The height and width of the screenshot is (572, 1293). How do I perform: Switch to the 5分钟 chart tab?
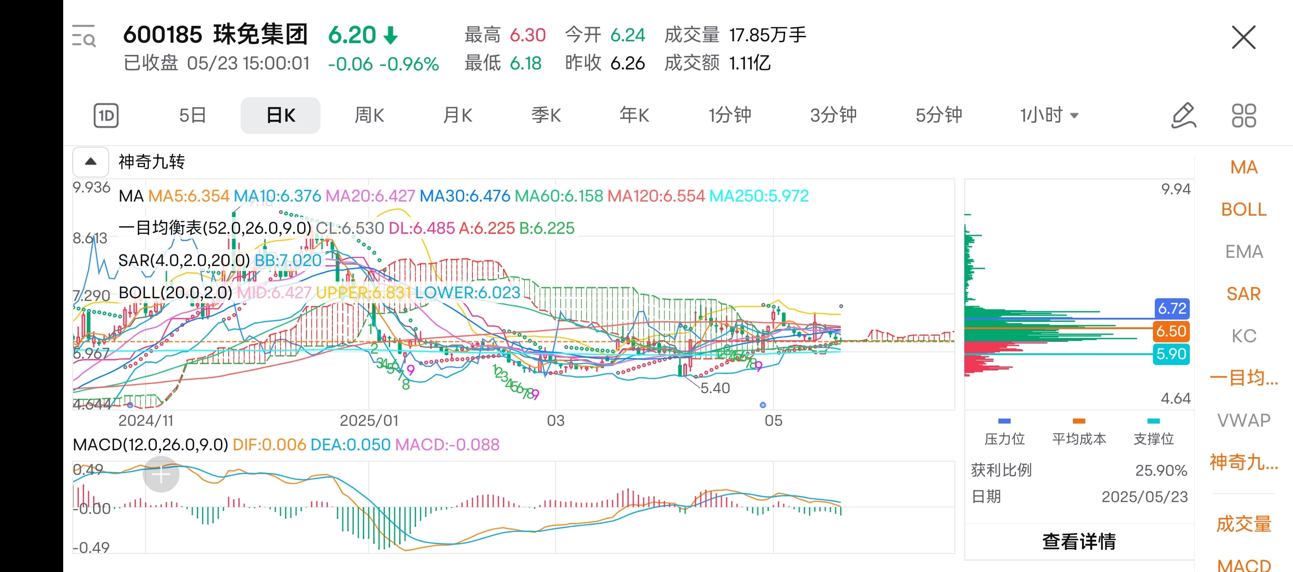(x=939, y=115)
